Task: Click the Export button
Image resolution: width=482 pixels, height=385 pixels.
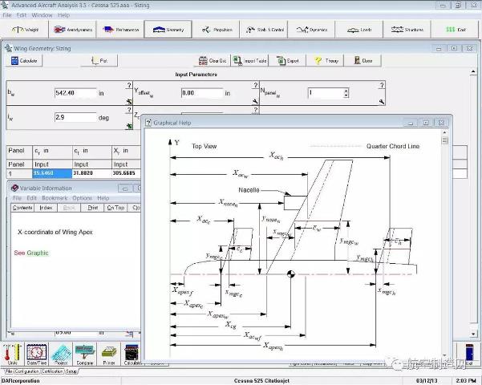Action: (287, 61)
